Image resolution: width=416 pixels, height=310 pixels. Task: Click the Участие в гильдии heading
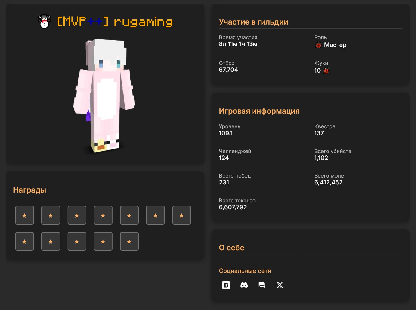click(253, 22)
